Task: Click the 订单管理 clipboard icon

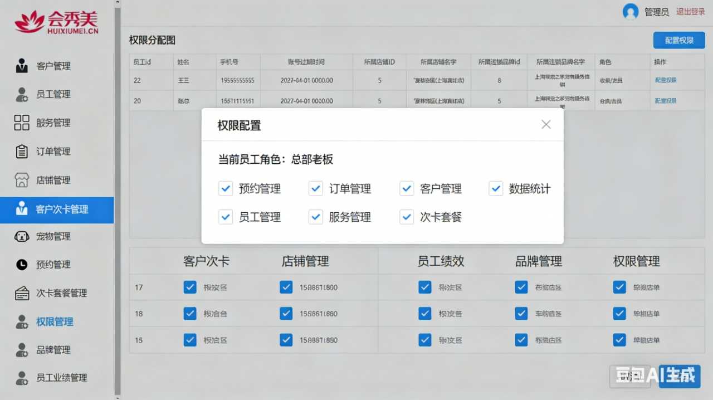Action: tap(22, 152)
